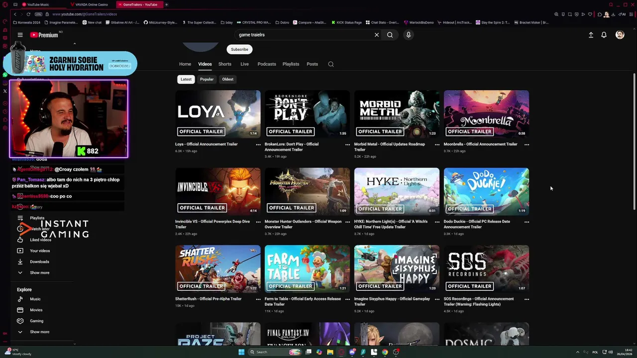The width and height of the screenshot is (637, 358).
Task: Click the magnifier search submit button
Action: 390,35
